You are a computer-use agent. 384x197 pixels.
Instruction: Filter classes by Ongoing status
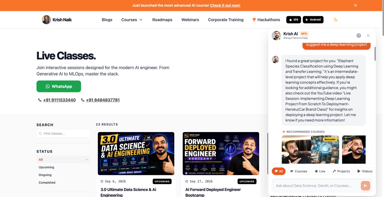coord(45,175)
